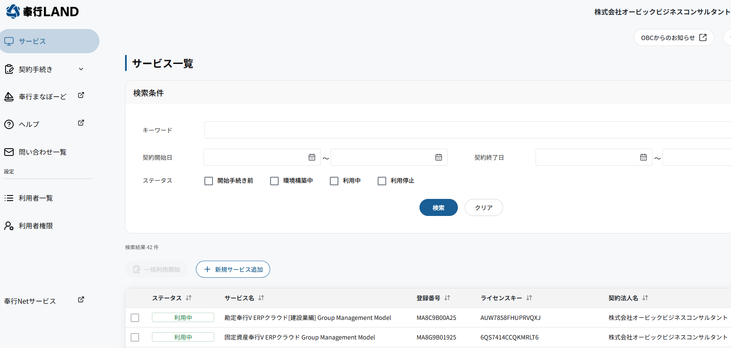Open 奉行まなぼーど external link icon
This screenshot has height=348, width=731.
pyautogui.click(x=81, y=95)
